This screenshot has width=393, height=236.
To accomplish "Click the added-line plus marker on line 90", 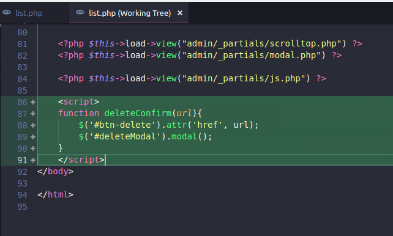I will coord(33,149).
